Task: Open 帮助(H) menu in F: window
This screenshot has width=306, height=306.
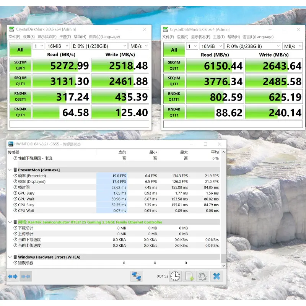Action: click(234, 37)
